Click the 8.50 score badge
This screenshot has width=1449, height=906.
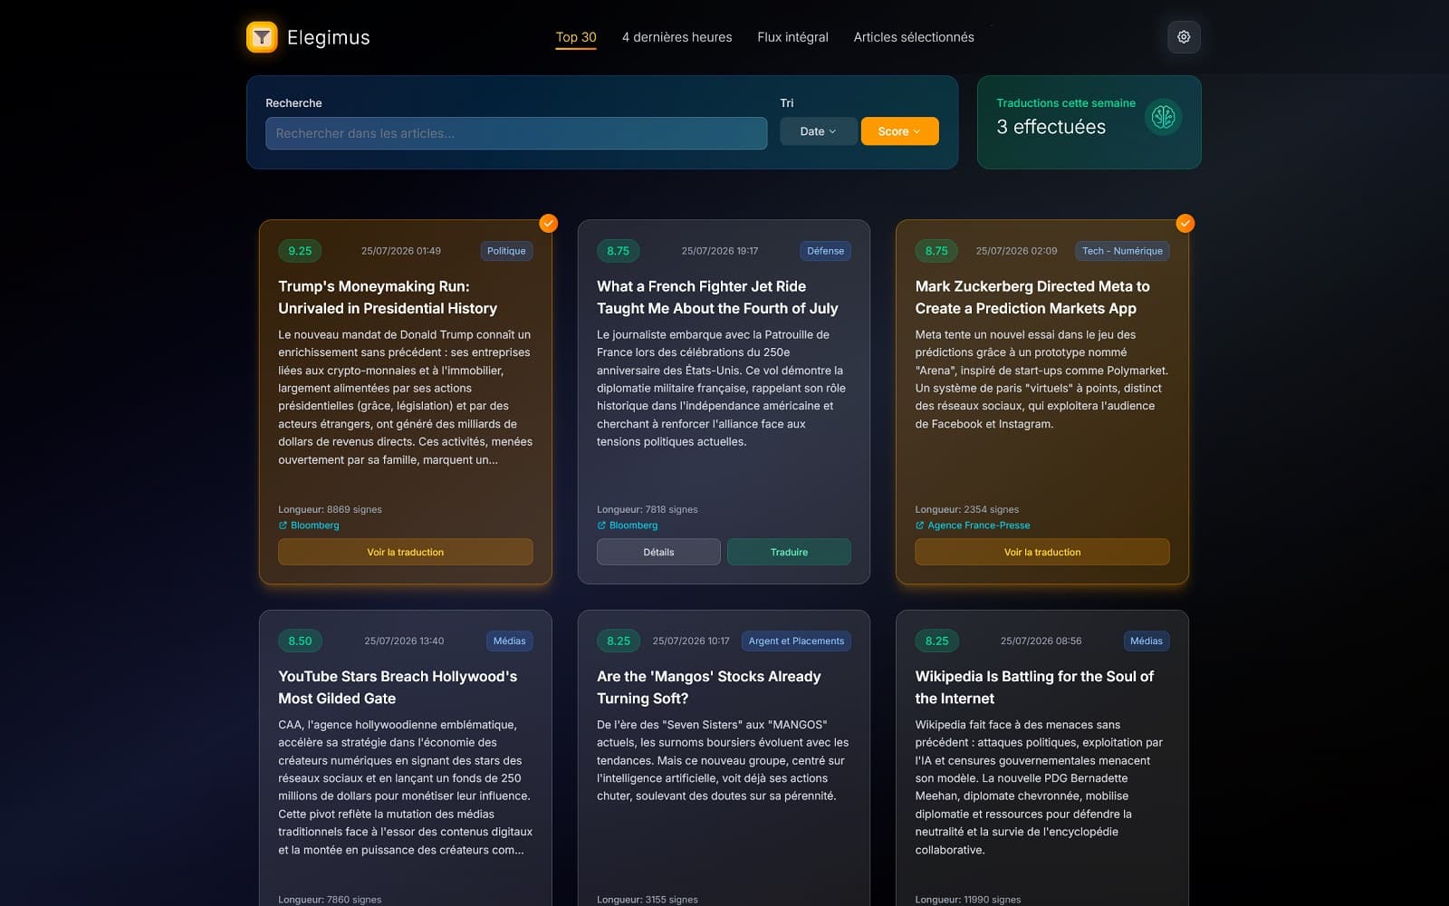coord(300,641)
